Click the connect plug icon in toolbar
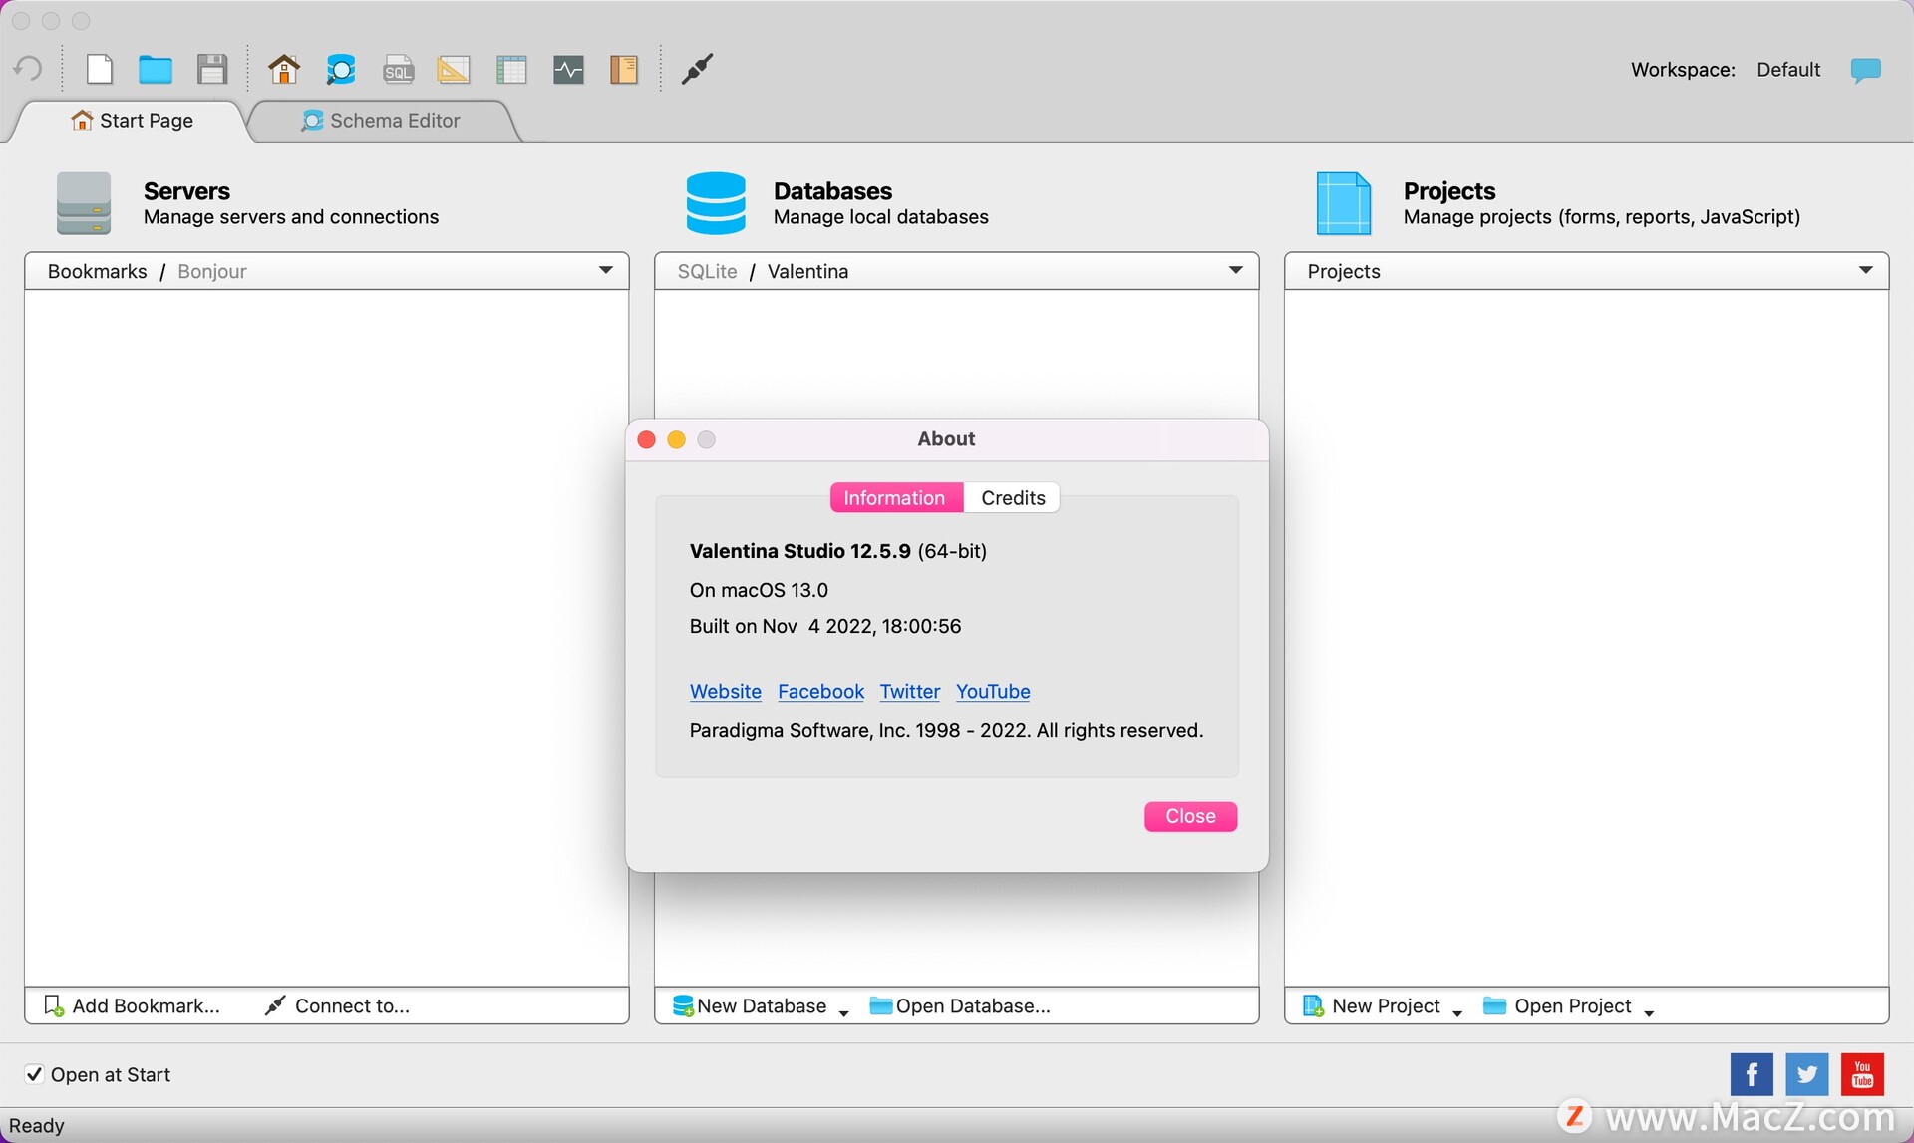Image resolution: width=1914 pixels, height=1143 pixels. click(697, 69)
